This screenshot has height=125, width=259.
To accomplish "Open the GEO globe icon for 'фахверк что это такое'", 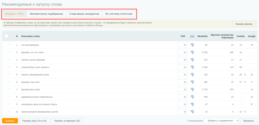I will click(192, 52).
